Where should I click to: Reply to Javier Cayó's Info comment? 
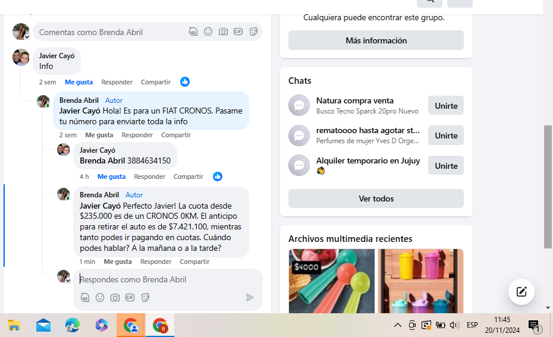click(117, 82)
